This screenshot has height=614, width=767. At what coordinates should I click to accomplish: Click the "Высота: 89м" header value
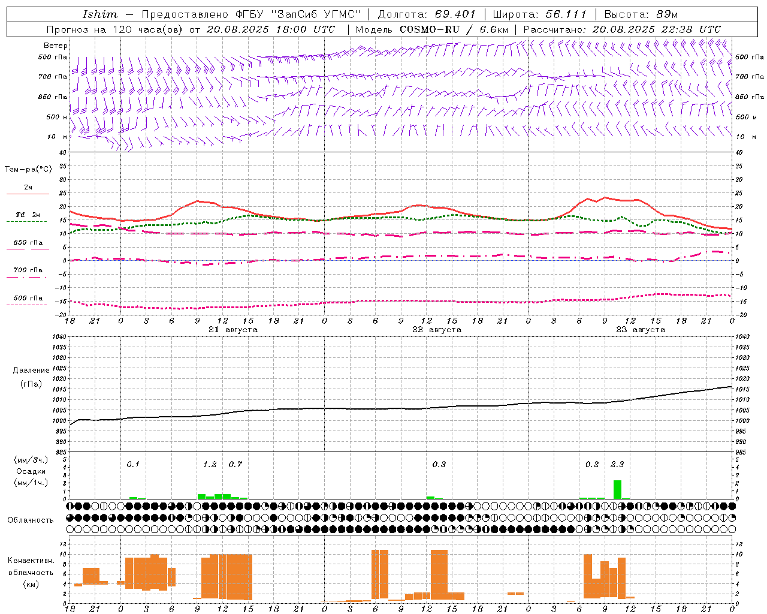click(641, 14)
